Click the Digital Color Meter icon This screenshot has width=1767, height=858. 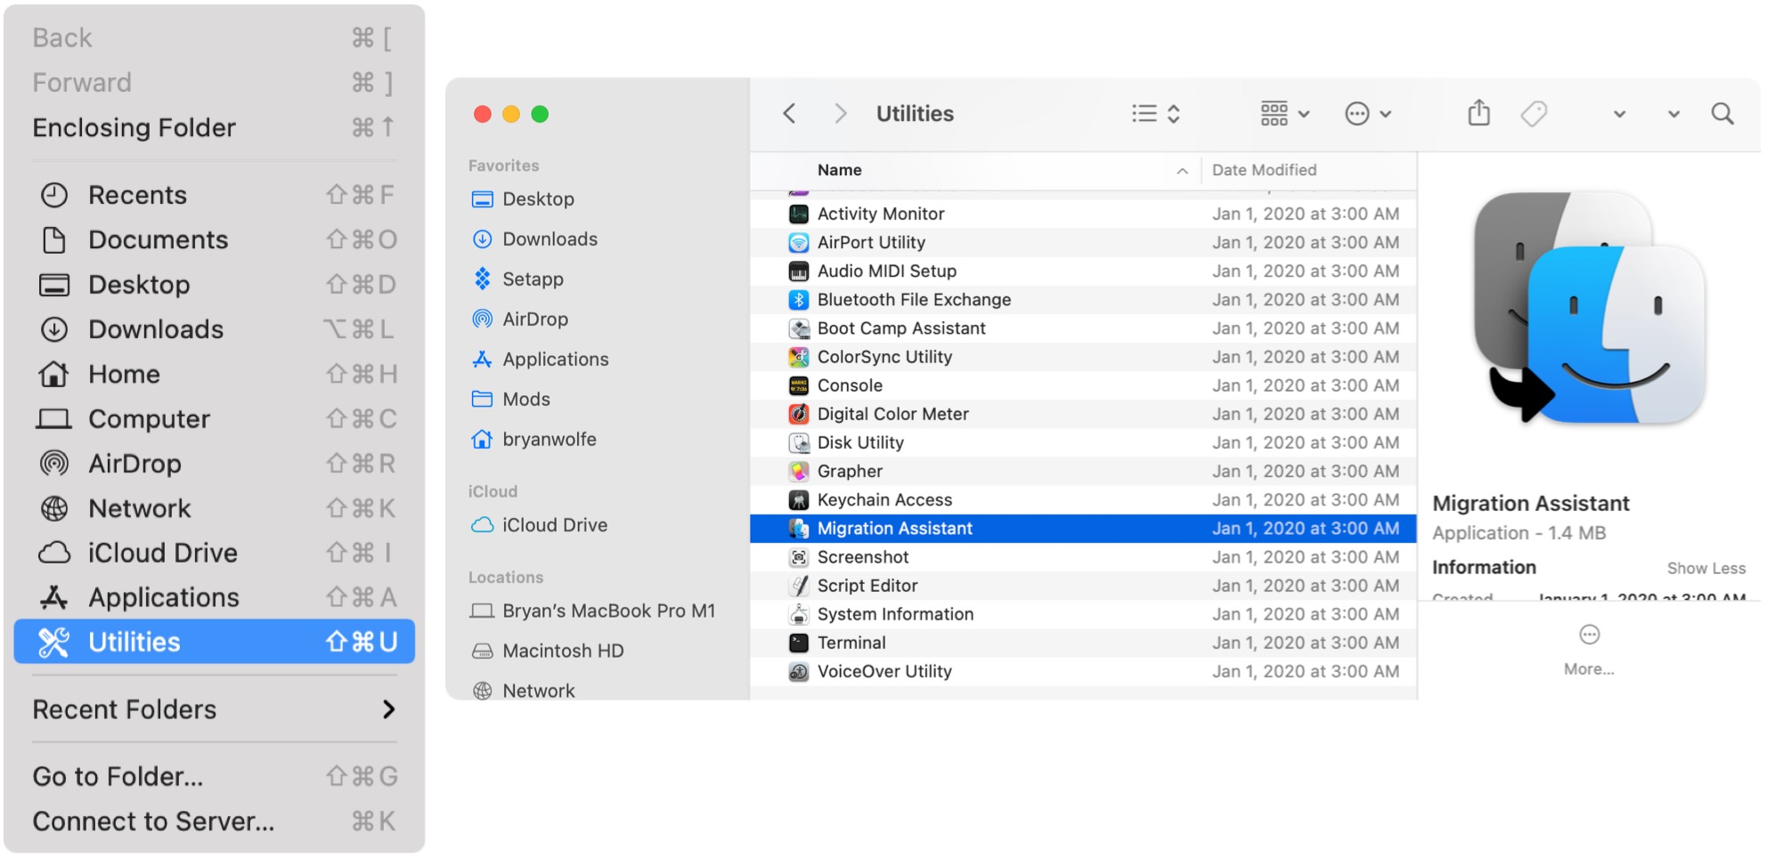pyautogui.click(x=799, y=414)
